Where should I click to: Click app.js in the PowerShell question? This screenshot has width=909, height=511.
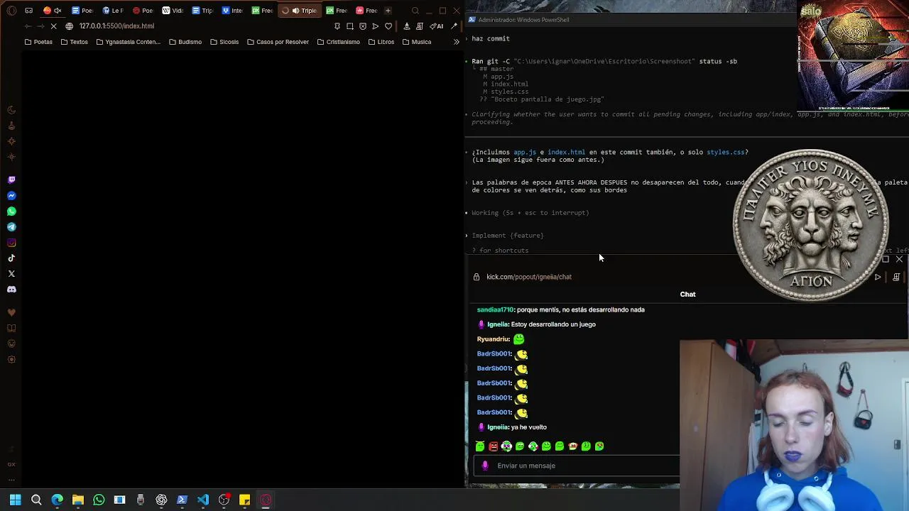(x=525, y=152)
